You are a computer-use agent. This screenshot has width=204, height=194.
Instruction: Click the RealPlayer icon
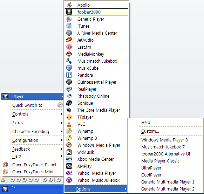coord(69,89)
